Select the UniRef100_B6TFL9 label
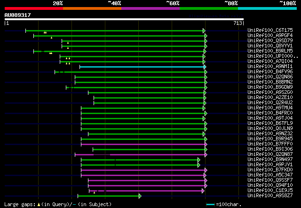This screenshot has width=301, height=208. coord(270,123)
